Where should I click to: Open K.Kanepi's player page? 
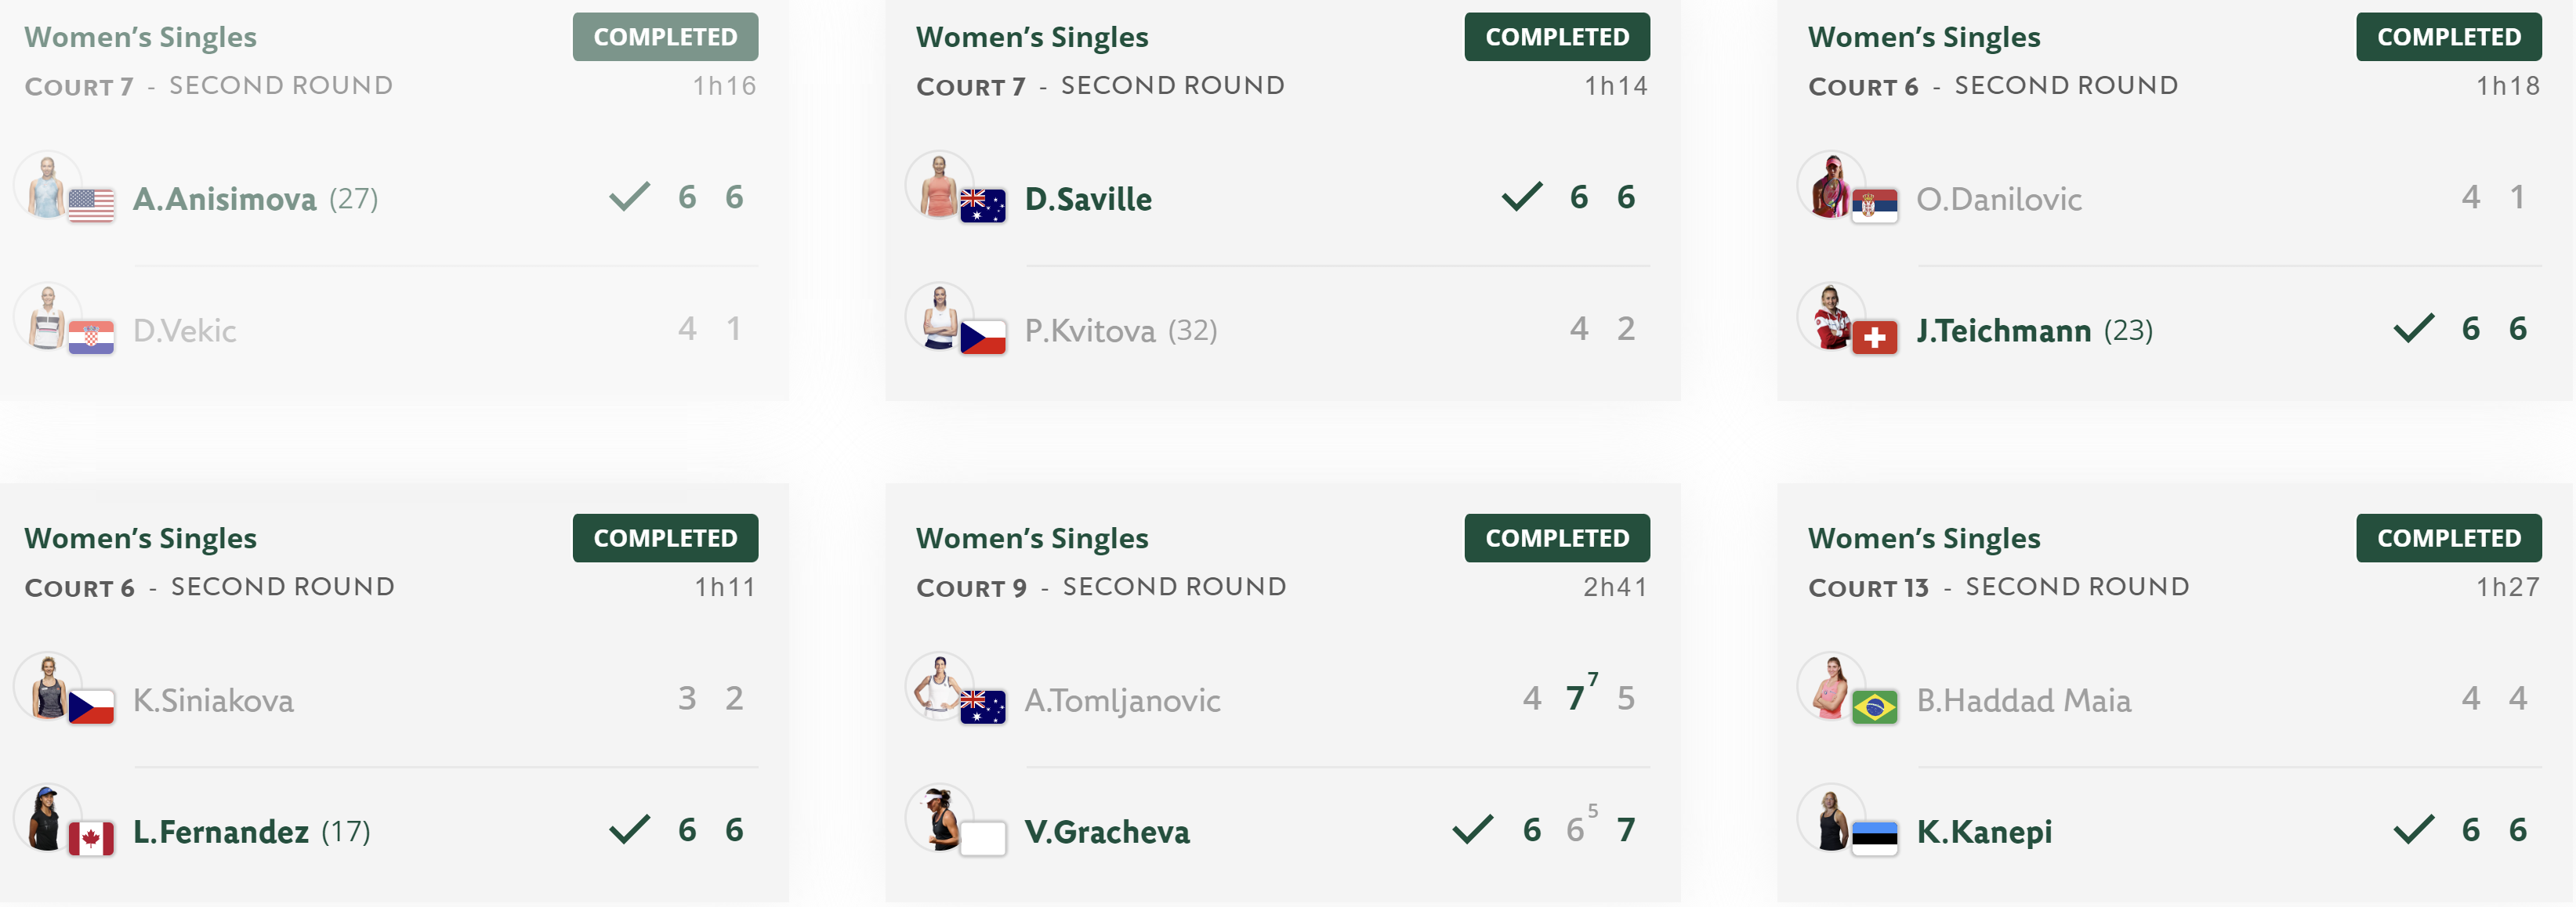click(x=1984, y=832)
